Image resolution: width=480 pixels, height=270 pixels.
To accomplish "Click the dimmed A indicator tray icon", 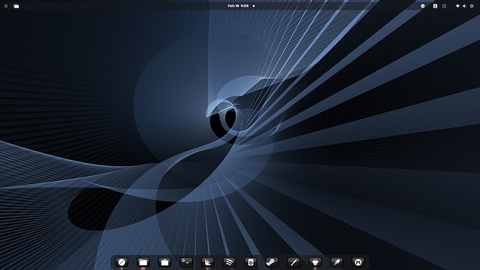I will pos(445,6).
